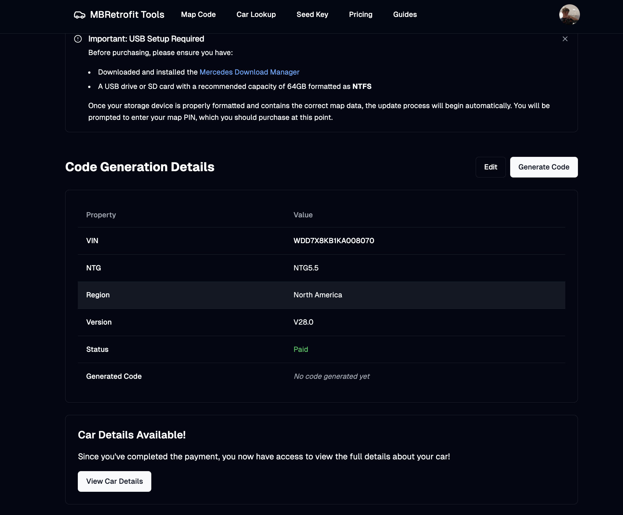Image resolution: width=623 pixels, height=515 pixels.
Task: Dismiss the USB setup notice
Action: coord(565,39)
